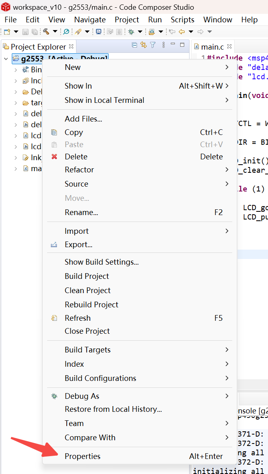Choose Rebuild Project menu entry
The image size is (268, 474).
click(139, 304)
